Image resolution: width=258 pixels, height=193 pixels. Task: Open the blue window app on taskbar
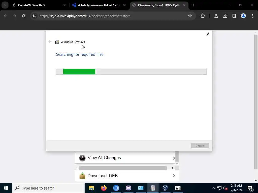141,188
